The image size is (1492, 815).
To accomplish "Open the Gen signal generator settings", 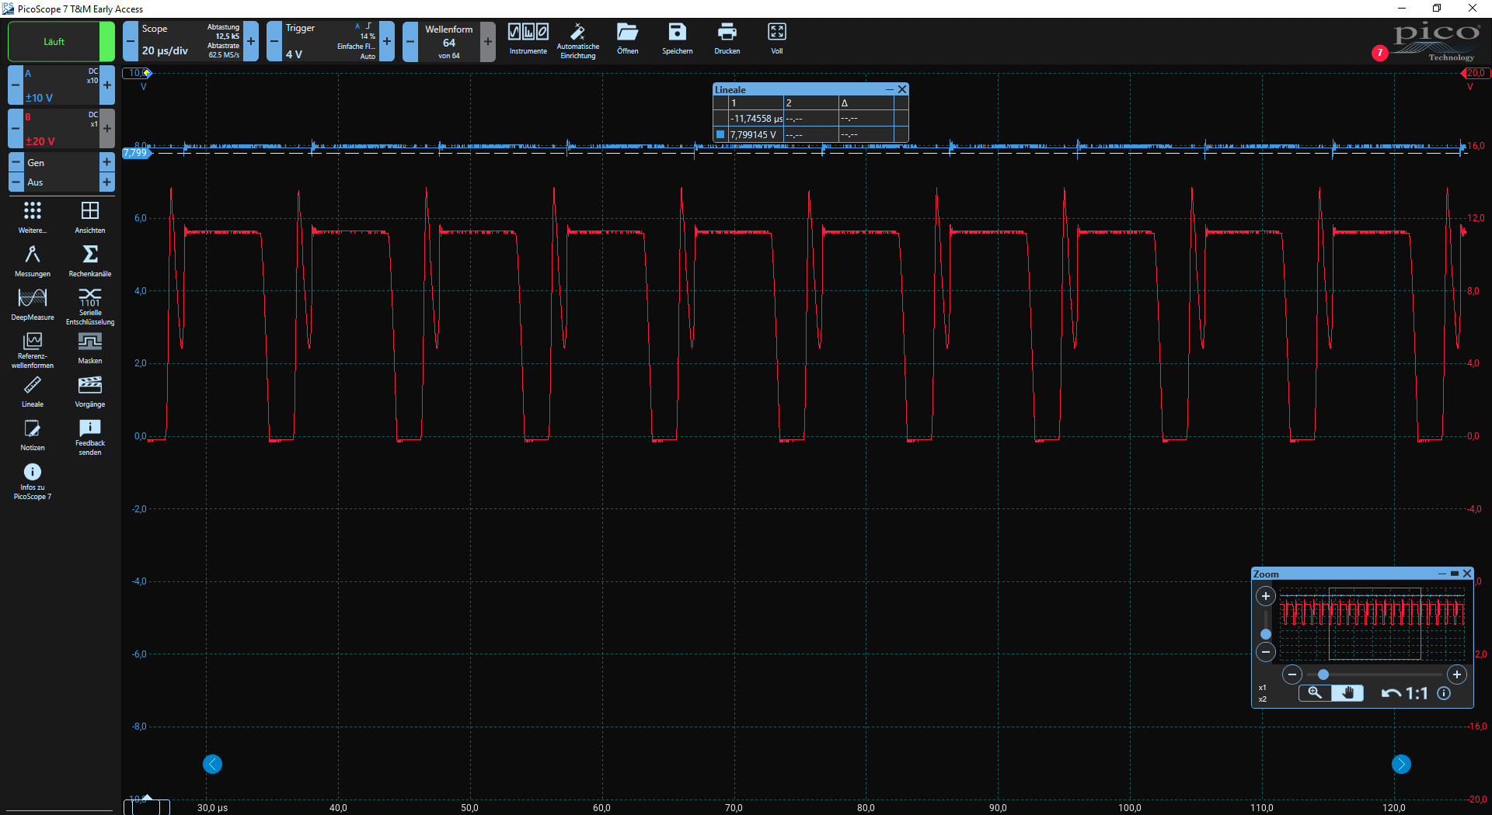I will coord(61,162).
